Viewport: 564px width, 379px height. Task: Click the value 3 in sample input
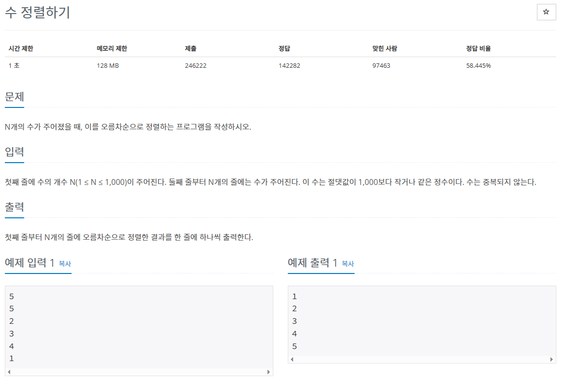point(12,334)
